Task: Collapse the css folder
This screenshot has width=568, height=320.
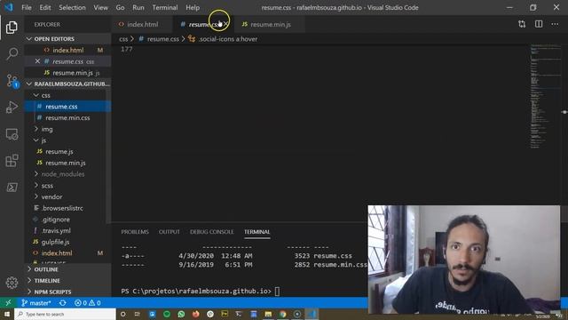Action: coord(67,95)
